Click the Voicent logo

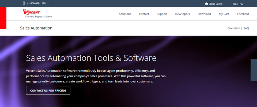(32, 12)
